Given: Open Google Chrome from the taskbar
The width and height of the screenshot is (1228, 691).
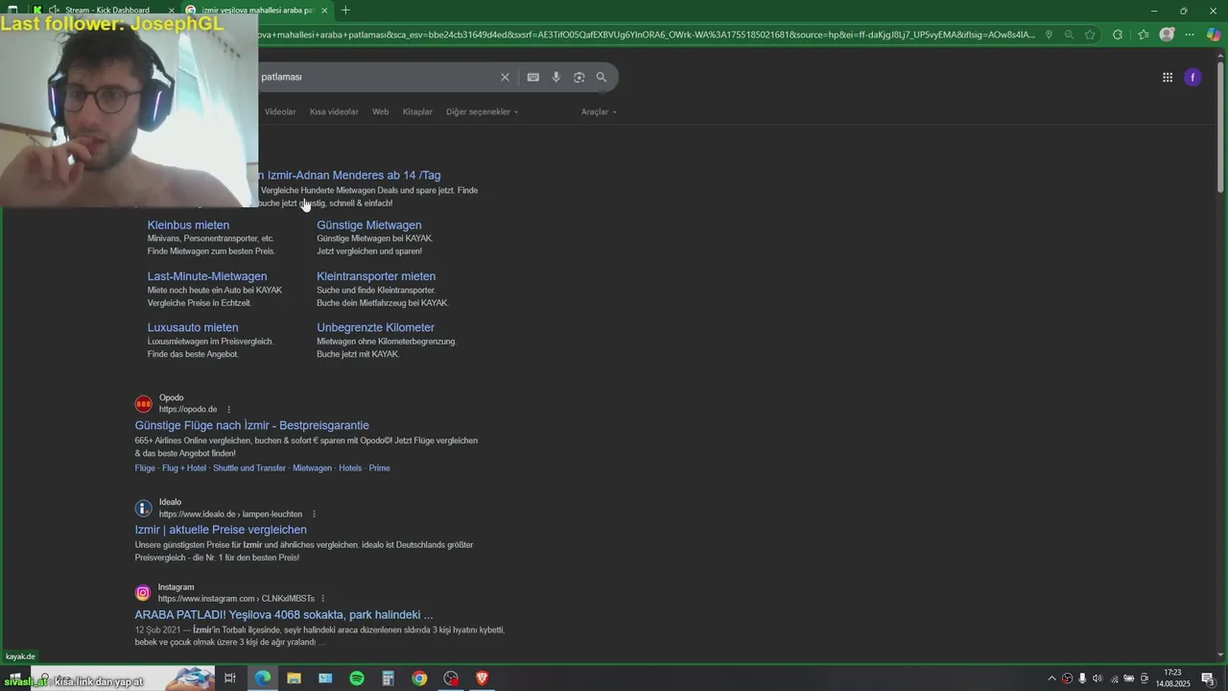Looking at the screenshot, I should pos(419,679).
